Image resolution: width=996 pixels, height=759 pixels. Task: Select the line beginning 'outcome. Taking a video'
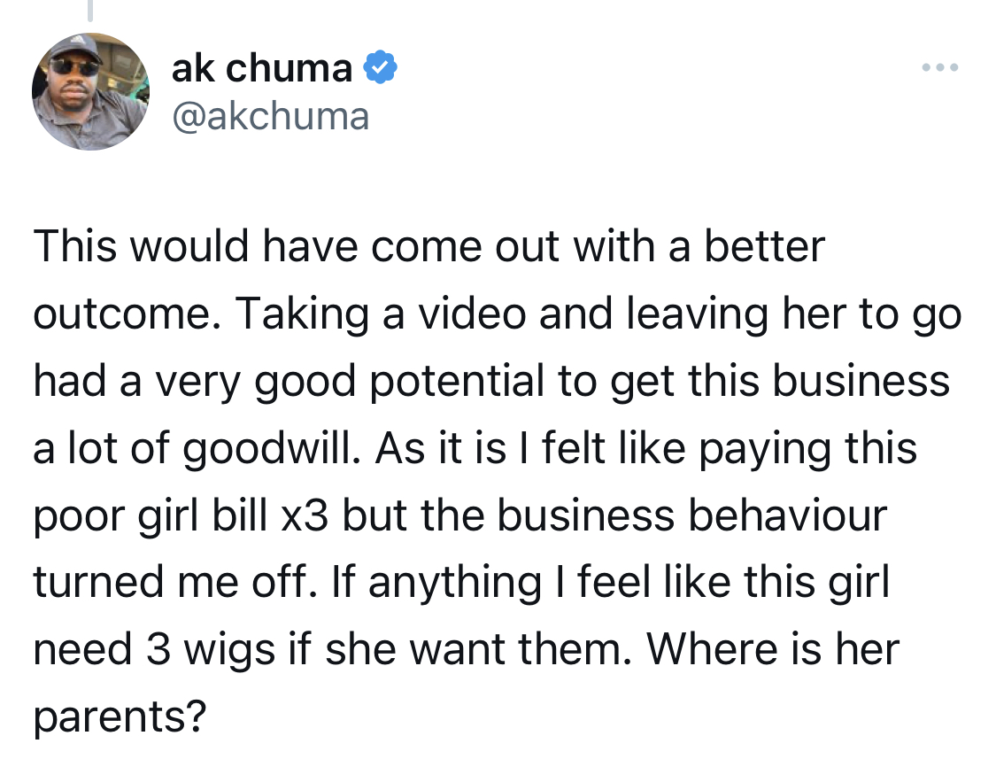pyautogui.click(x=498, y=314)
